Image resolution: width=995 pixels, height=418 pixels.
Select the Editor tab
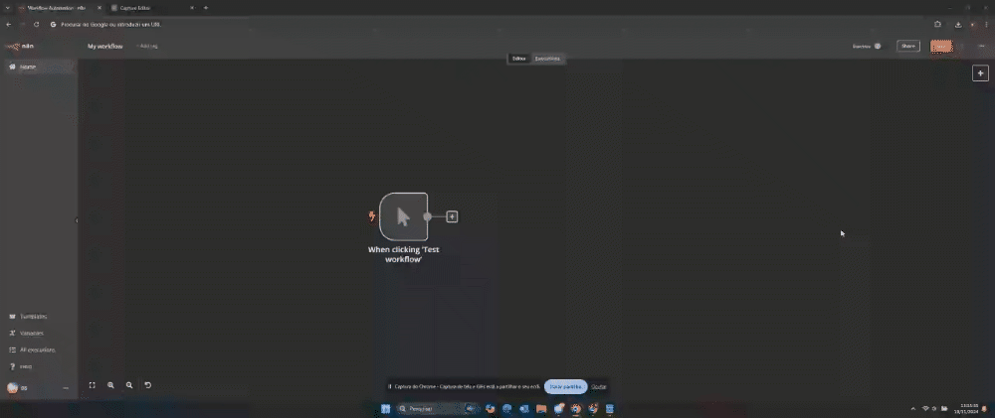pyautogui.click(x=518, y=59)
